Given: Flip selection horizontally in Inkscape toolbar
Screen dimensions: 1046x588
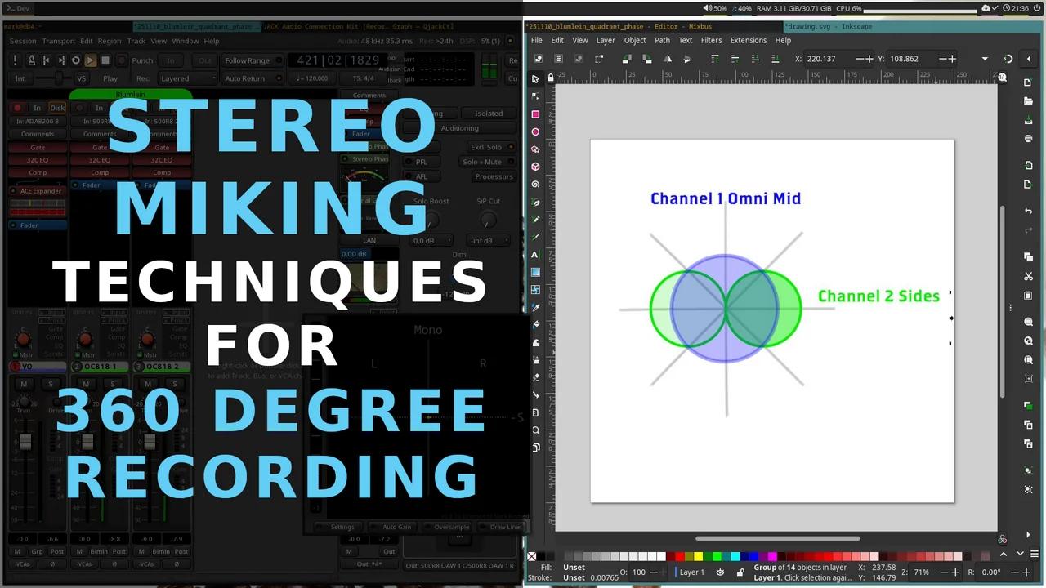Looking at the screenshot, I should (x=668, y=59).
